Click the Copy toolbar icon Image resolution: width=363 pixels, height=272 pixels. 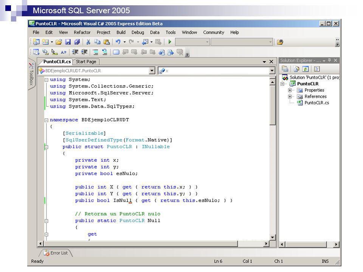pos(97,42)
